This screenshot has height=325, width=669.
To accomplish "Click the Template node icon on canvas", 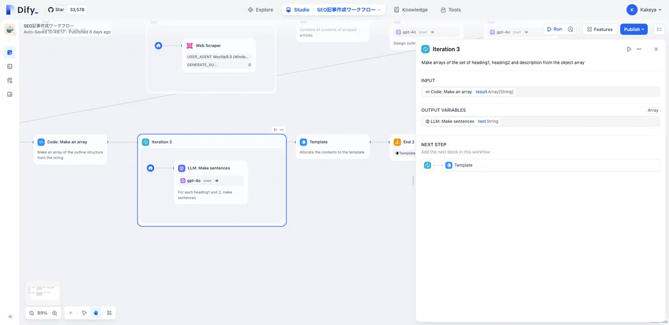I will click(303, 142).
